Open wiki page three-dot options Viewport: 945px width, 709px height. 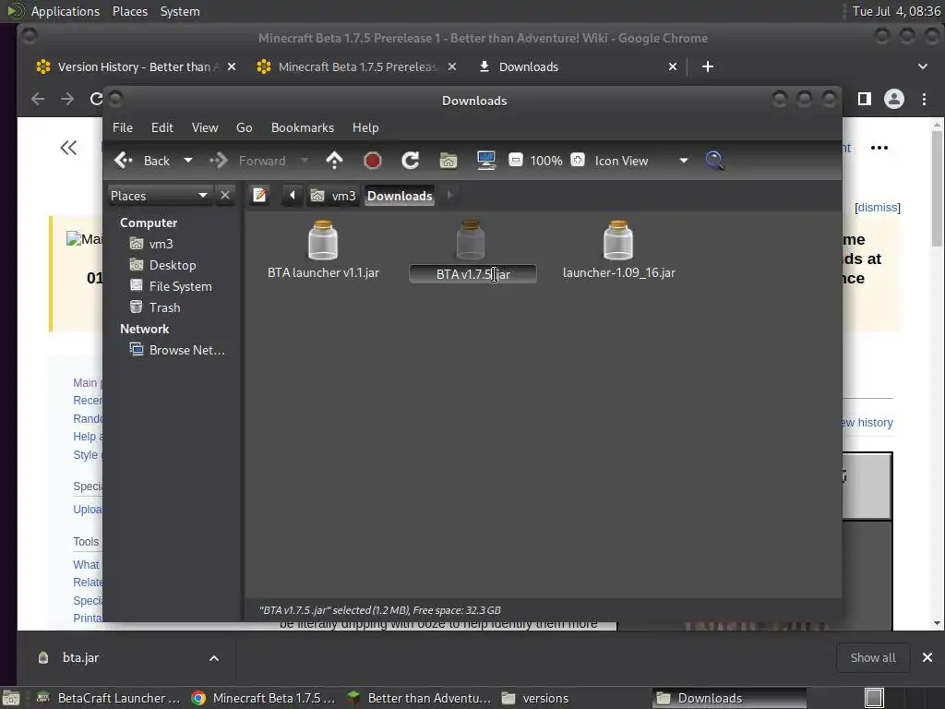(879, 148)
